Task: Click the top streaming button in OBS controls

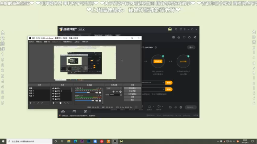Action: point(132,88)
